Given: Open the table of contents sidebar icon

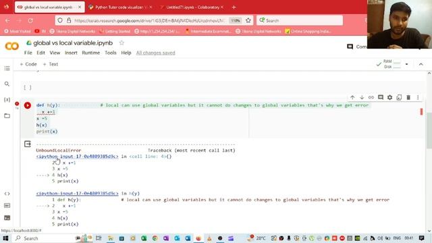Looking at the screenshot, I should point(7,68).
